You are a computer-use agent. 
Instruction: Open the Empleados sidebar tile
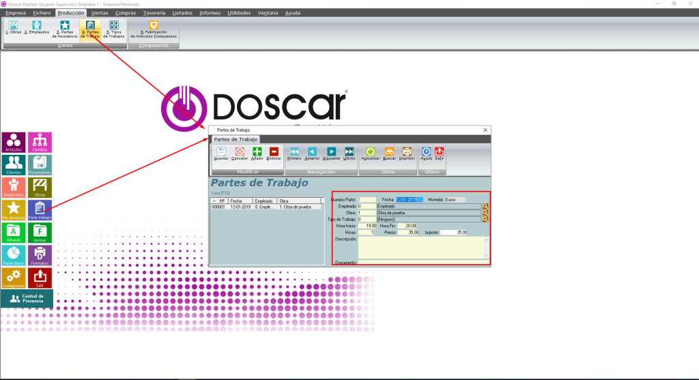coord(14,188)
